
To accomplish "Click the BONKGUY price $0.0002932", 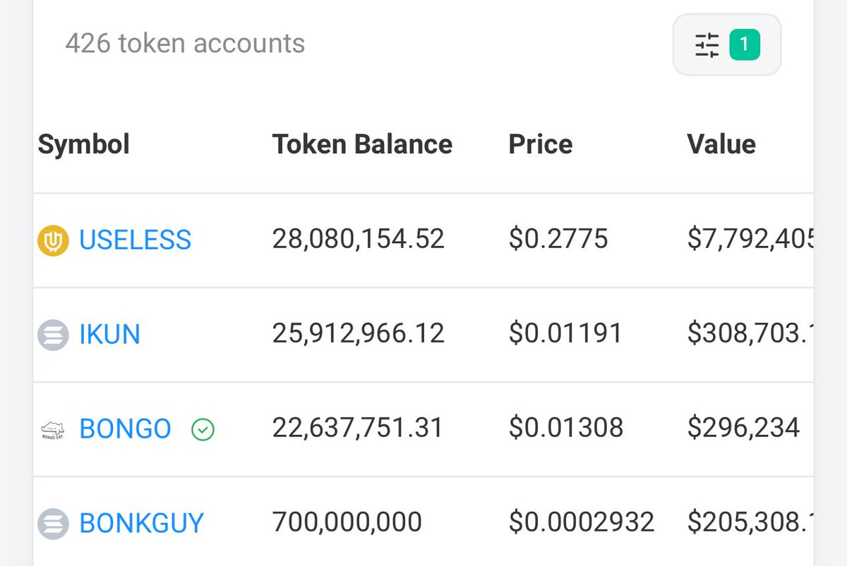I will 582,522.
